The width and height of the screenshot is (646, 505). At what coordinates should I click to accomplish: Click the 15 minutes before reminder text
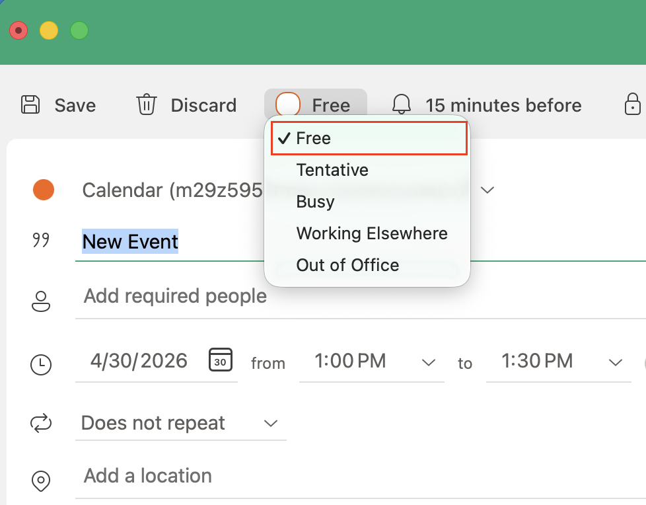point(503,105)
